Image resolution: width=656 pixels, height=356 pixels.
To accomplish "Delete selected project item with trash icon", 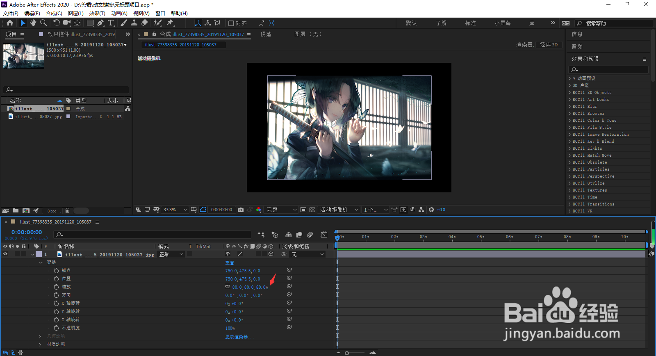I will click(67, 210).
